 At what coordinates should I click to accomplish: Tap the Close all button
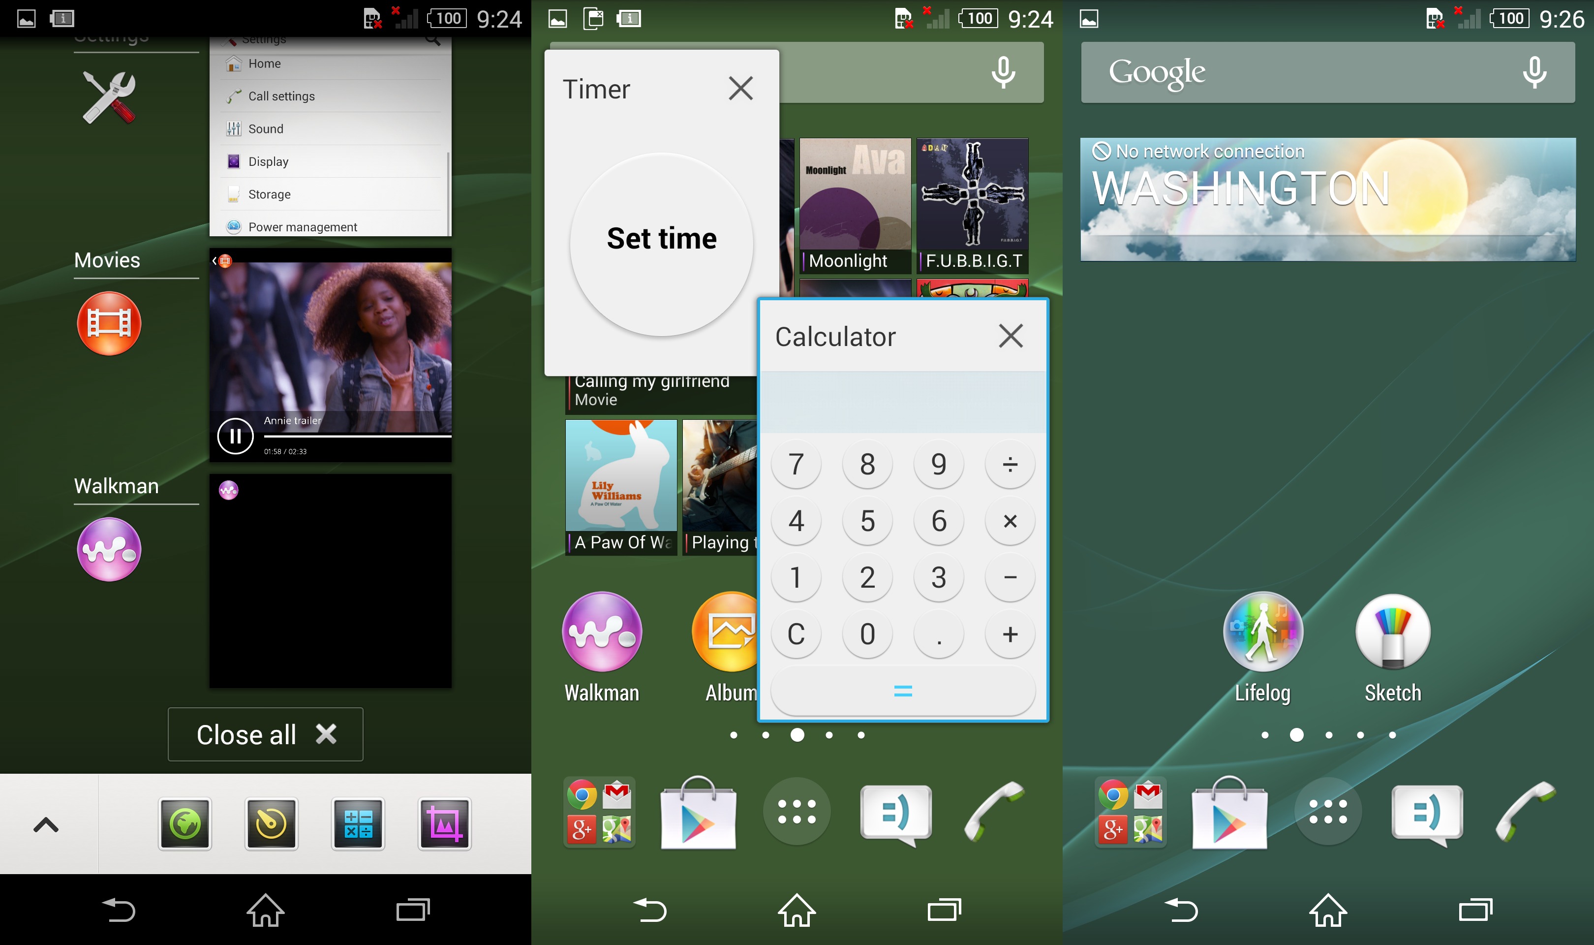coord(265,734)
